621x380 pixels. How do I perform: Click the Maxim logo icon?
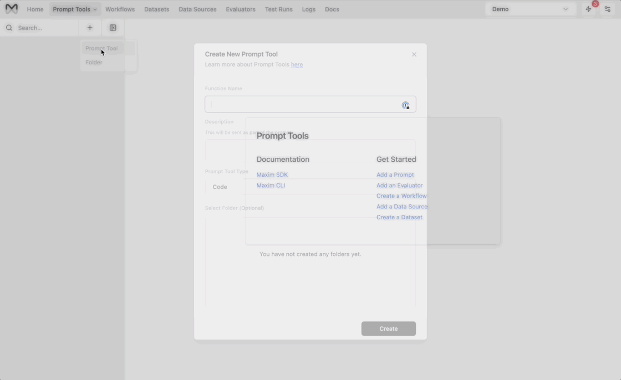(x=12, y=9)
